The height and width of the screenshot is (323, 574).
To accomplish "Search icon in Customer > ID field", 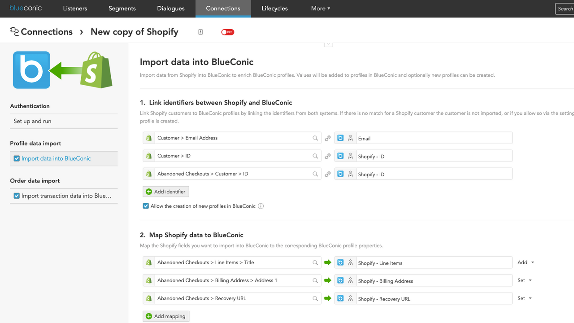I will point(315,156).
